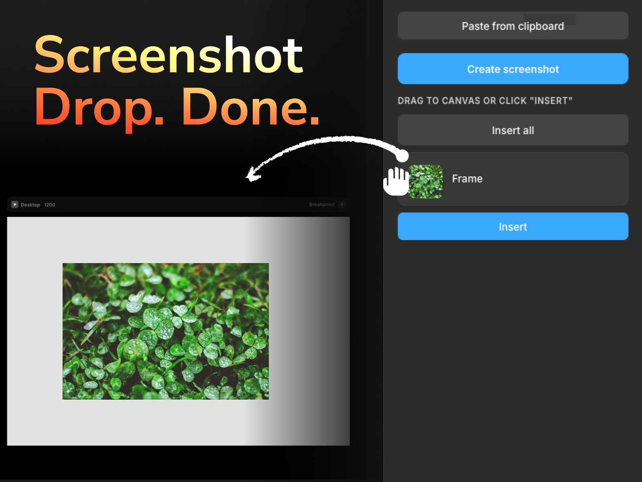Viewport: 642px width, 482px height.
Task: Click the clover image inside the canvas
Action: pyautogui.click(x=165, y=330)
